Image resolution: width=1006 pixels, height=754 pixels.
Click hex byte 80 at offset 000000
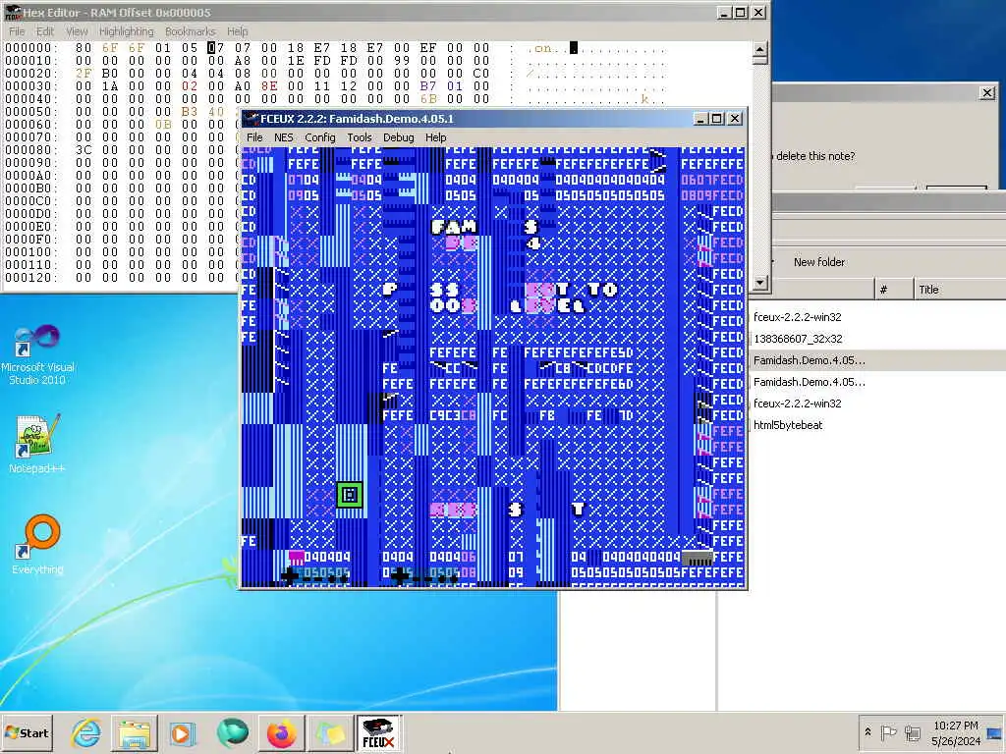pos(84,48)
